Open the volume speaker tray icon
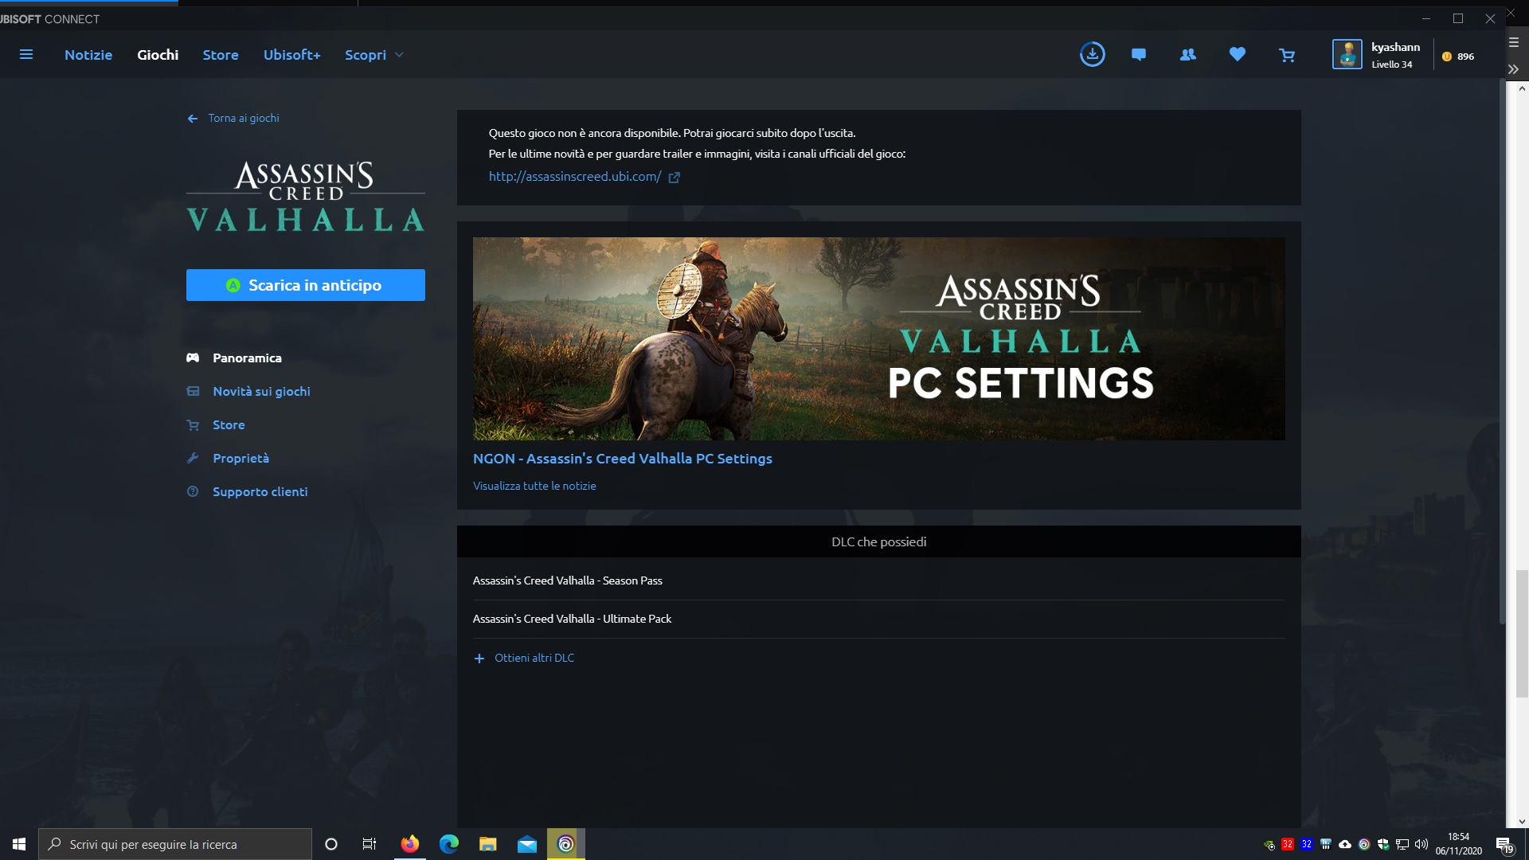This screenshot has width=1529, height=860. pyautogui.click(x=1421, y=845)
